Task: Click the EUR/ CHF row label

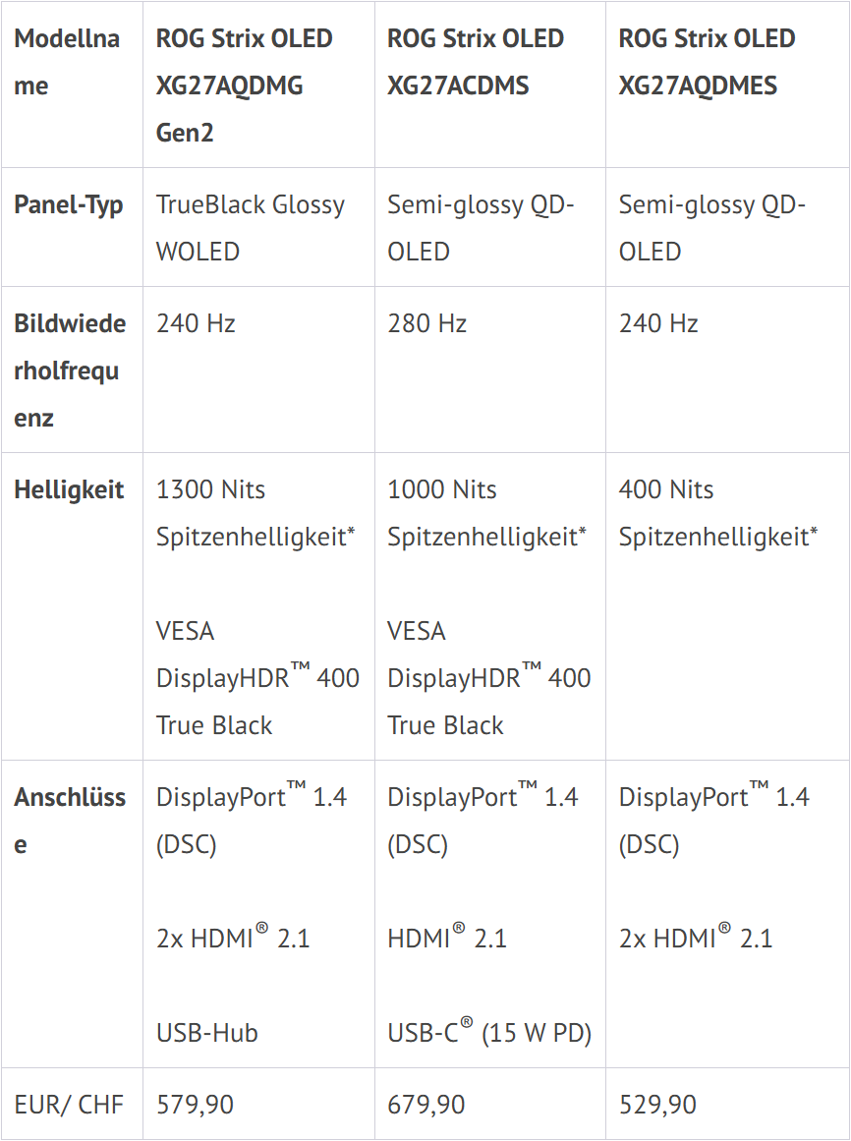Action: pos(69,1104)
